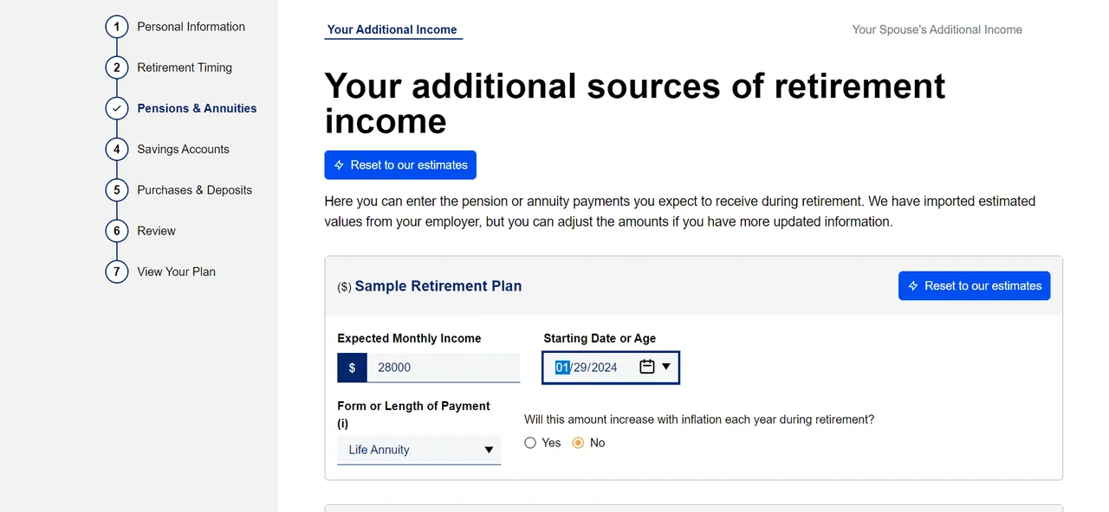This screenshot has width=1109, height=512.
Task: Select the Your Additional Income tab
Action: tap(392, 29)
